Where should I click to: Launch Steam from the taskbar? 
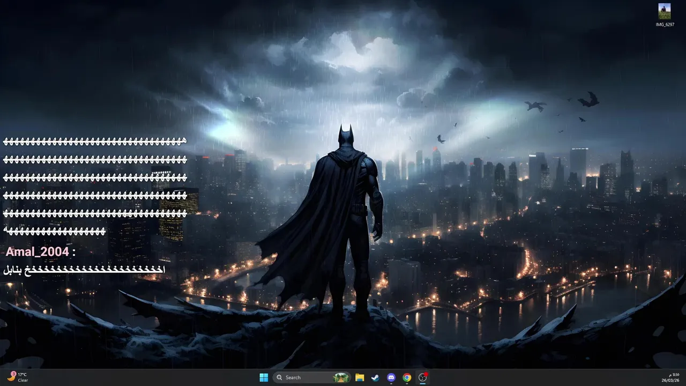[376, 377]
